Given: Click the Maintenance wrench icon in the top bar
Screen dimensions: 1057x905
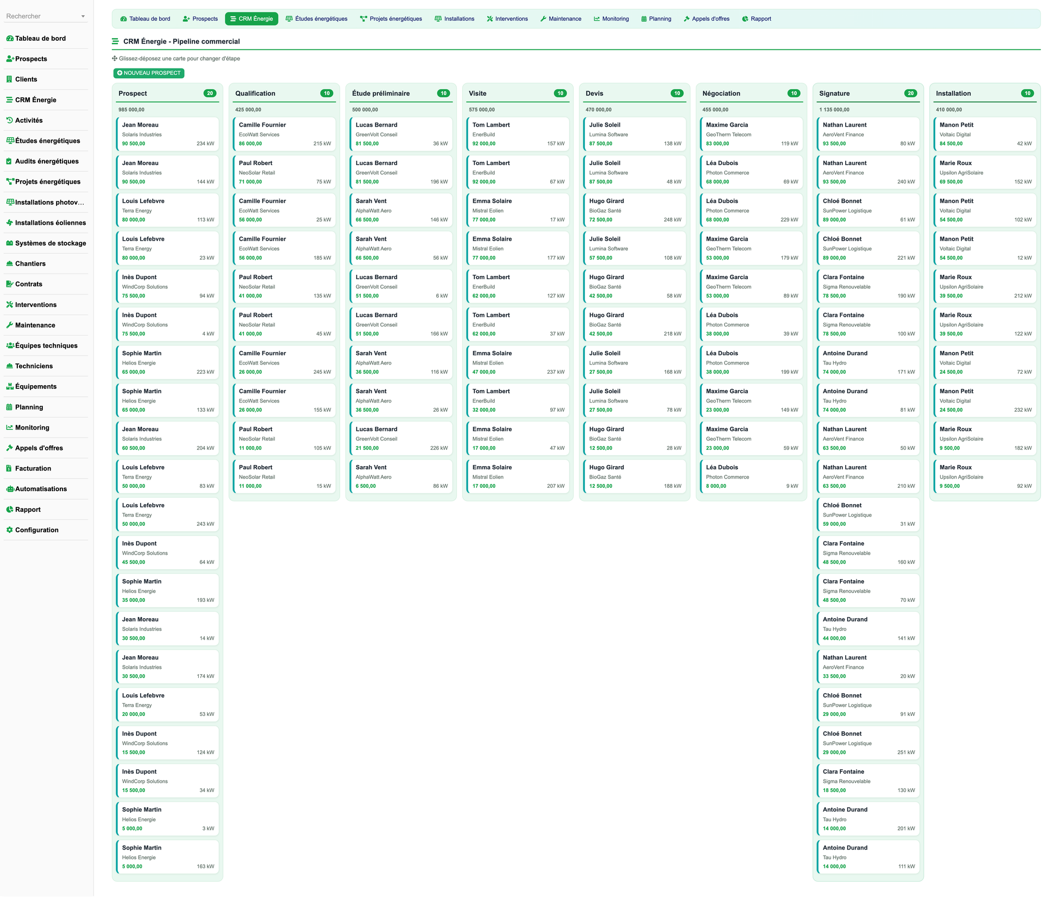Looking at the screenshot, I should pyautogui.click(x=543, y=19).
